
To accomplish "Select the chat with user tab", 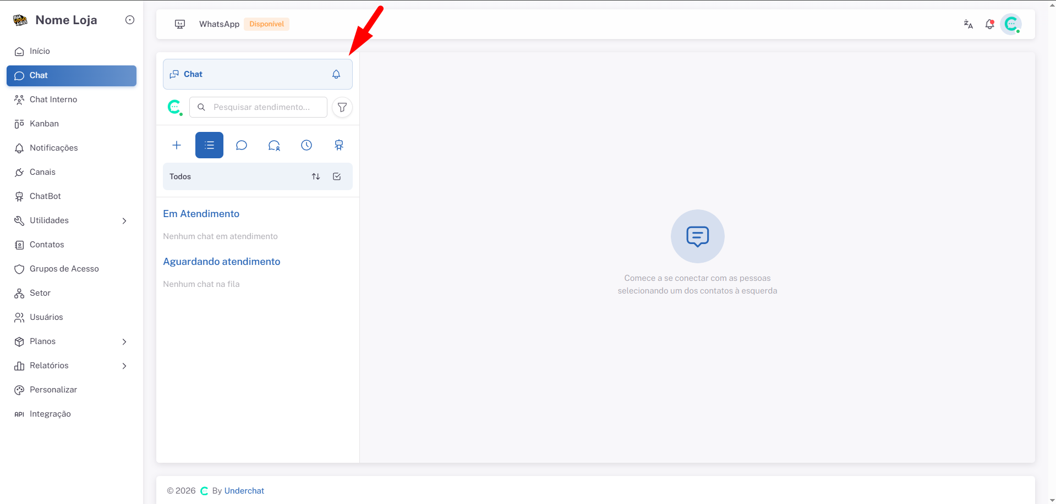I will (274, 145).
